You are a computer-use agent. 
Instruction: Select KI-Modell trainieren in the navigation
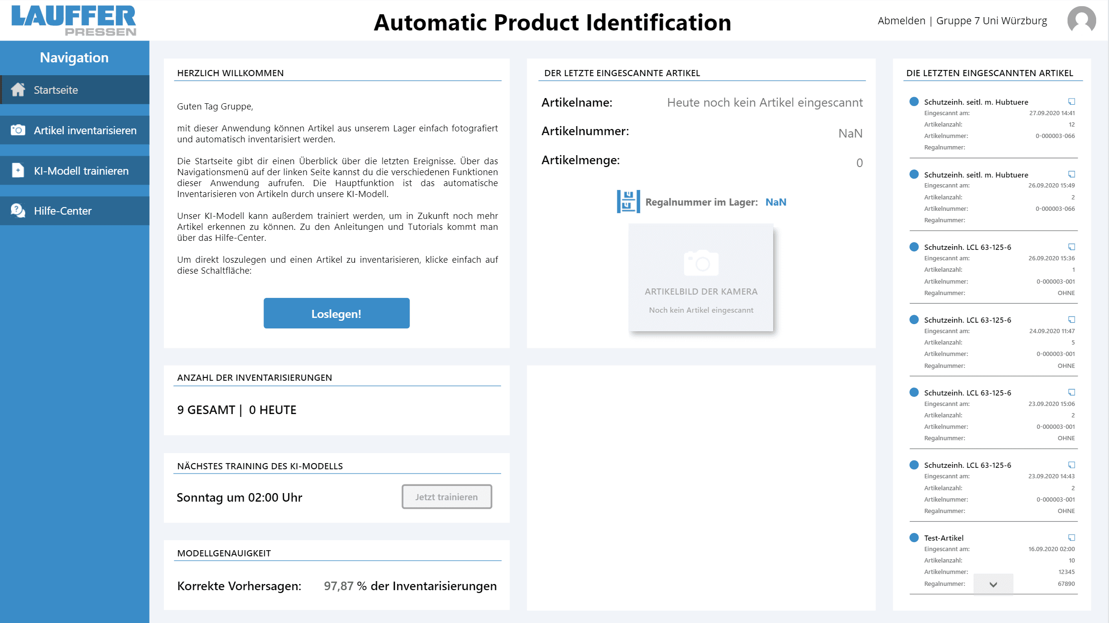click(x=81, y=171)
